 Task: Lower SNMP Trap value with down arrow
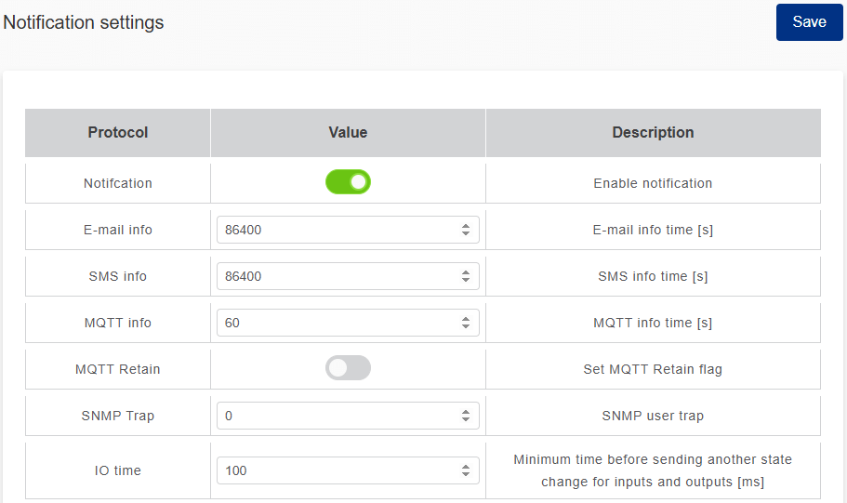click(x=466, y=419)
